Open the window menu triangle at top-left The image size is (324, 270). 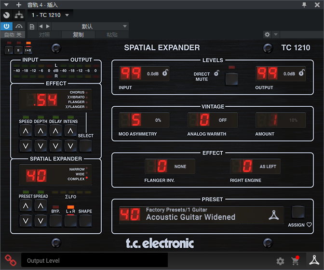point(6,4)
